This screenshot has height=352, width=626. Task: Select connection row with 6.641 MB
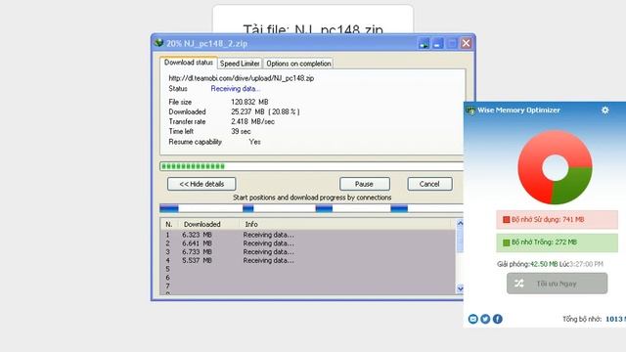tap(307, 243)
